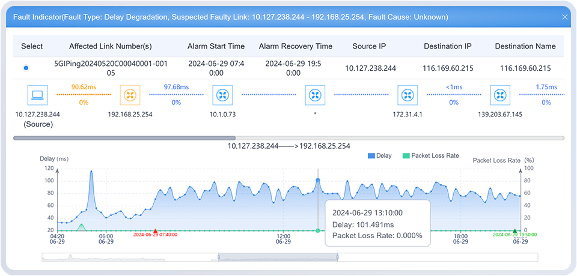Click the delay data point at 13:10:00

tap(318, 179)
